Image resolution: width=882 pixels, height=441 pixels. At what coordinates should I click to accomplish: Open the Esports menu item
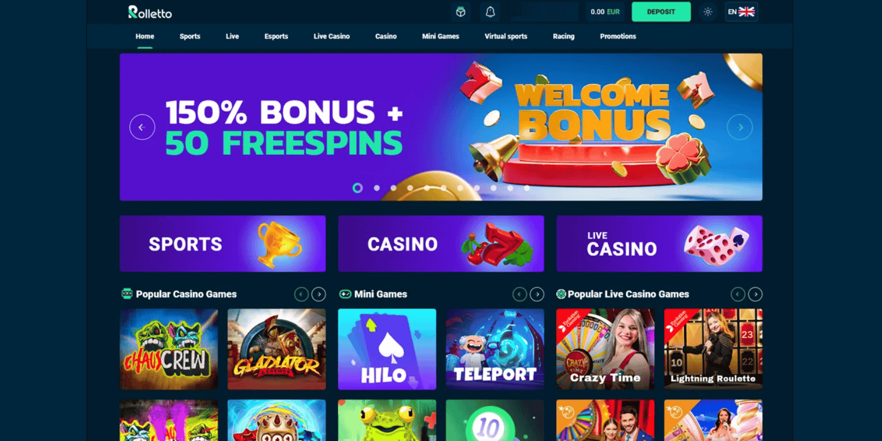(x=276, y=36)
